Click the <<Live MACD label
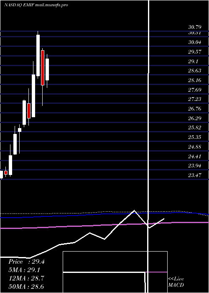This screenshot has height=293, width=209. (176, 282)
